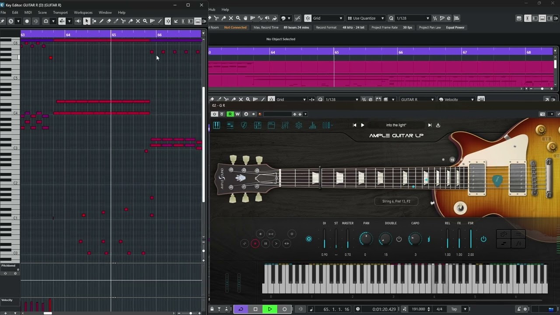Toggle the transport Cycle loop button
Viewport: 560px width, 315px height.
tap(241, 309)
